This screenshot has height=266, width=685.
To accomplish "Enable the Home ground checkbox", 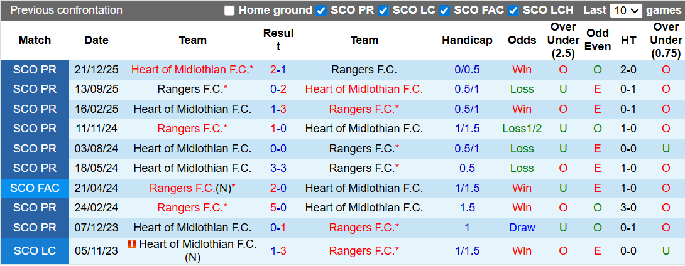I will 229,11.
